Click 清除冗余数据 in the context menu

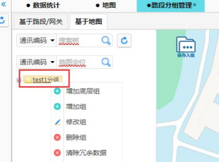(x=86, y=152)
